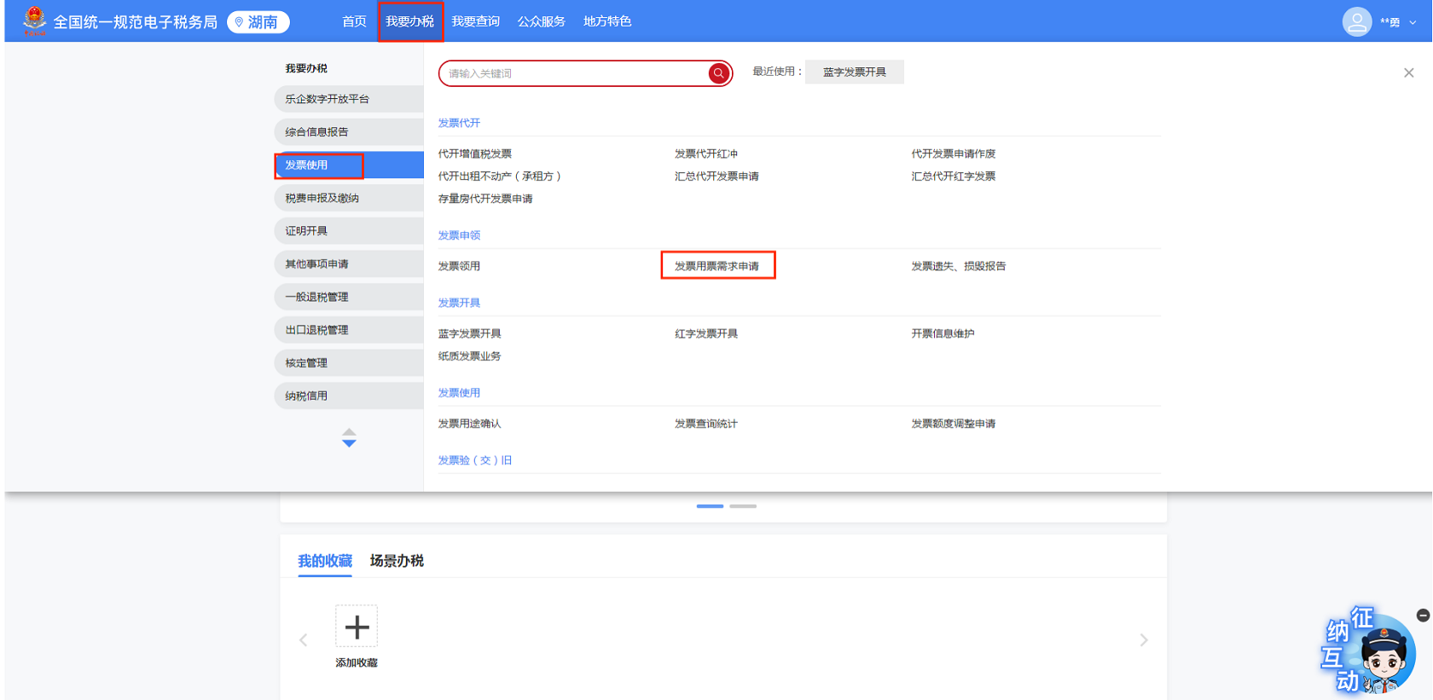1433x700 pixels.
Task: Minimize the mascot with the minus icon
Action: [1422, 615]
